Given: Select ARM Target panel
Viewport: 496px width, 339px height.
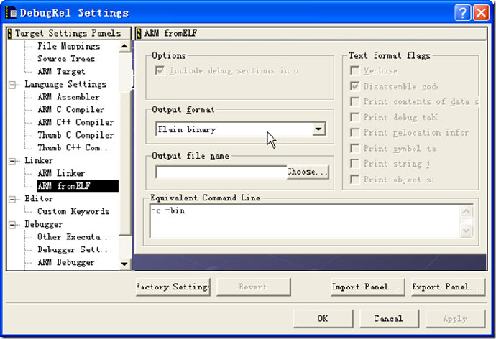Looking at the screenshot, I should click(x=61, y=71).
